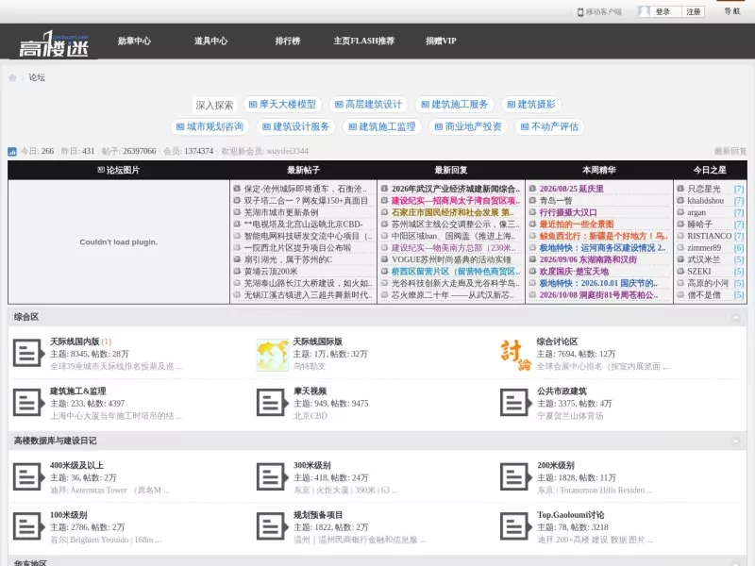Open 建筑施工&监理 forum icon
The width and height of the screenshot is (755, 566).
click(28, 403)
